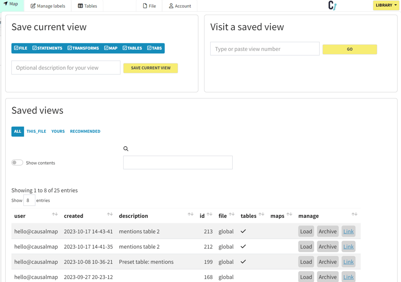Click the view number input field

click(265, 49)
